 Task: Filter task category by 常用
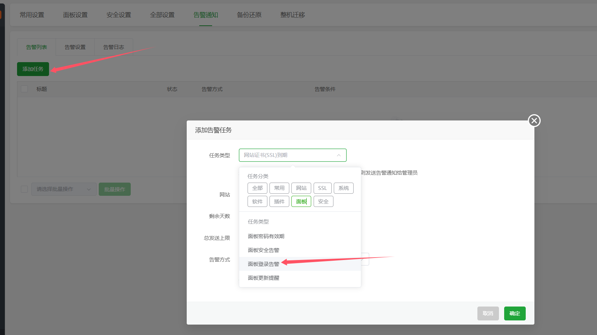(279, 188)
